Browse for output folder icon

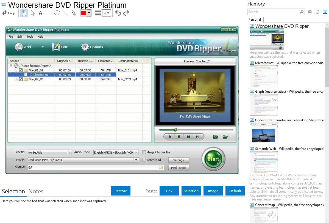[161, 167]
